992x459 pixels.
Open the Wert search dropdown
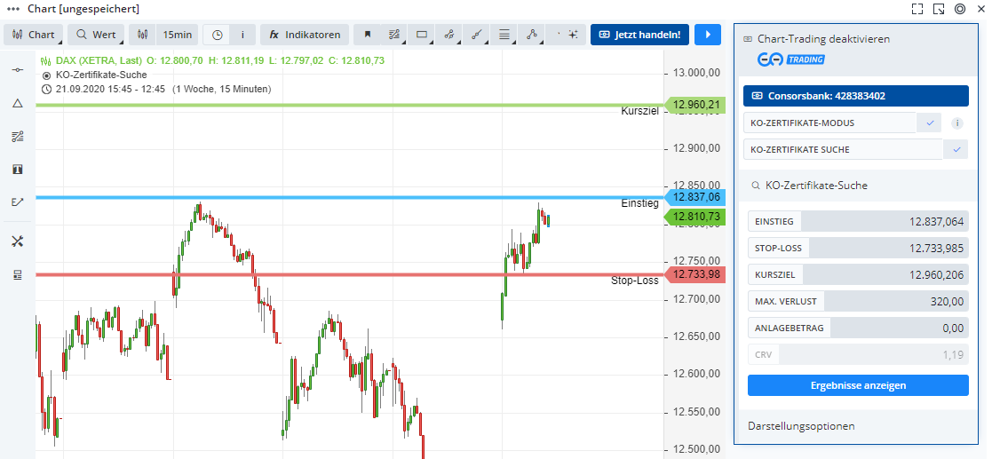coord(96,35)
